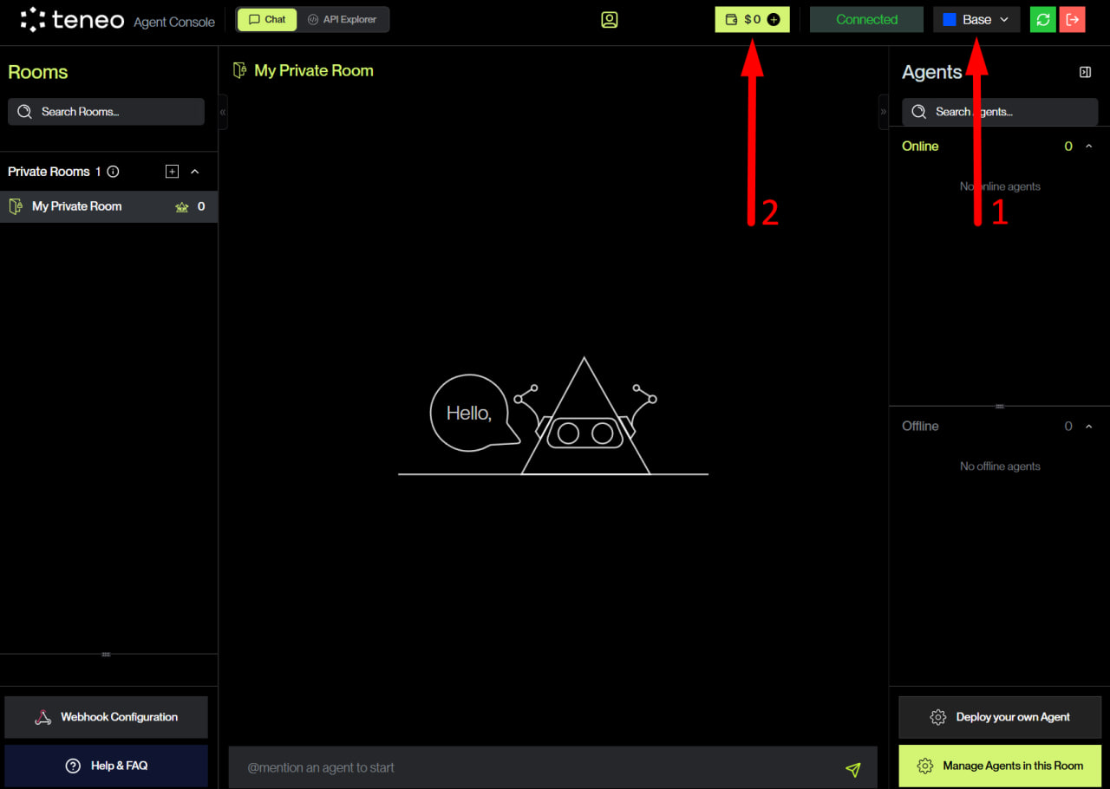Click the profile icon in the top bar
This screenshot has width=1110, height=789.
point(610,20)
